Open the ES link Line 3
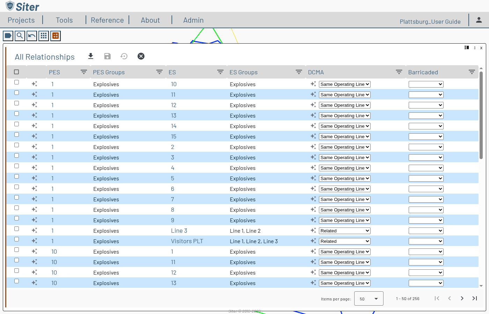Image resolution: width=489 pixels, height=314 pixels. 179,231
